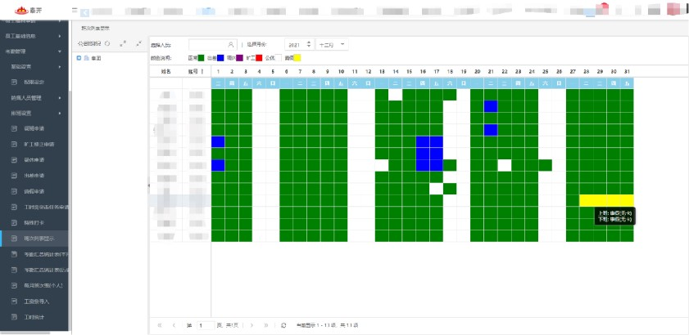Select the 工时统计 sidebar menu item
Screen dimensions: 689x335
[x=34, y=316]
